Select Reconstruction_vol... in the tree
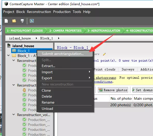The width and height of the screenshot is (153, 136). pyautogui.click(x=34, y=115)
